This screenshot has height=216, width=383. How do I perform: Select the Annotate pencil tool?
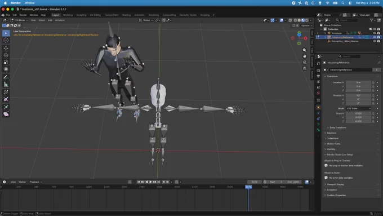6,77
